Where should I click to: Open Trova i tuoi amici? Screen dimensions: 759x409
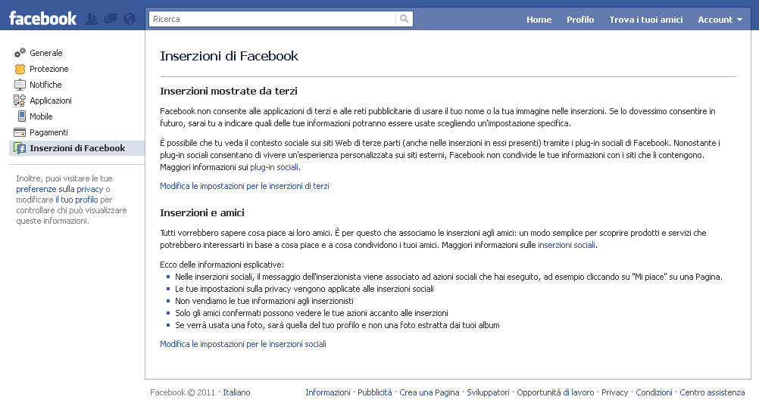(x=645, y=20)
